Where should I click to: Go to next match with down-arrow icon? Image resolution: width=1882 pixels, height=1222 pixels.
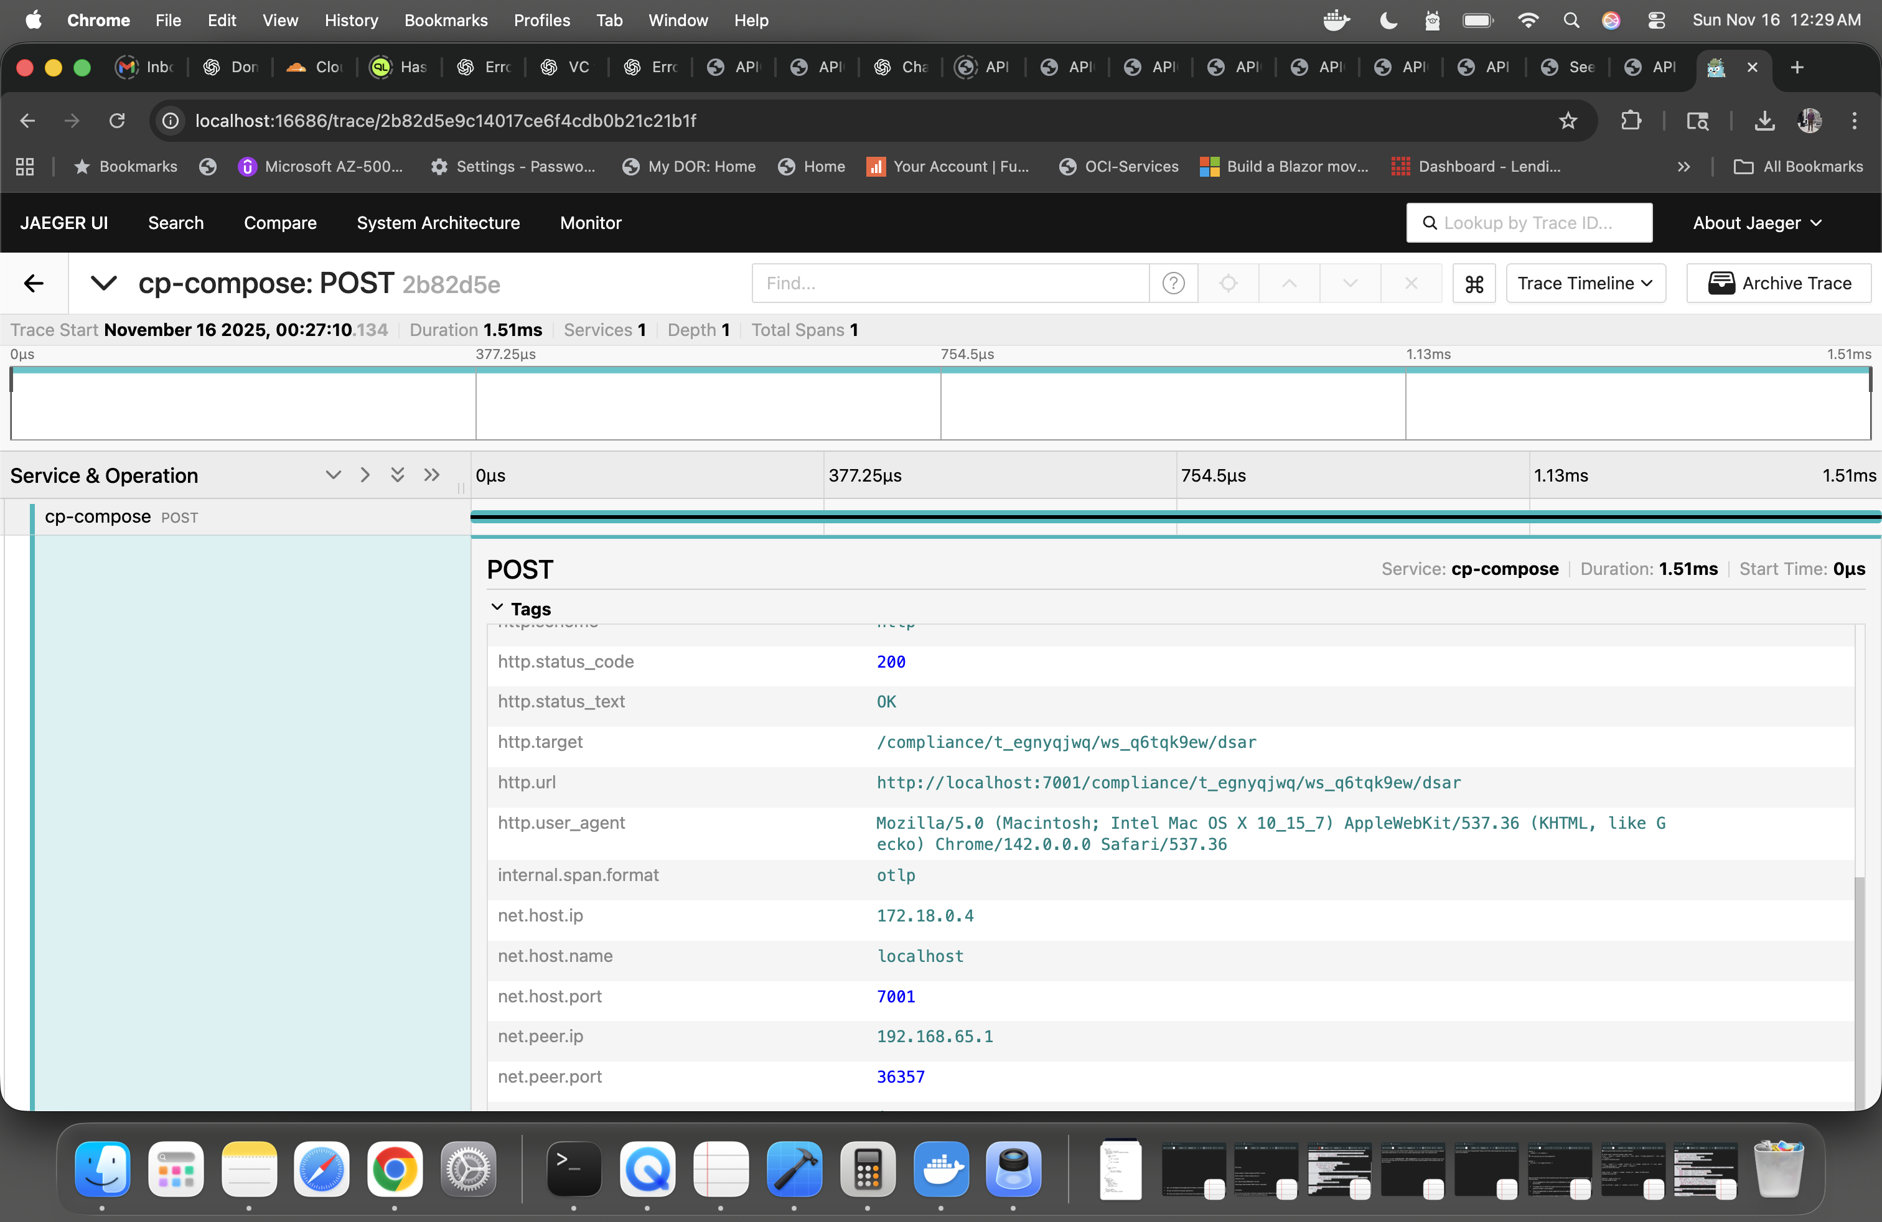click(x=1349, y=283)
